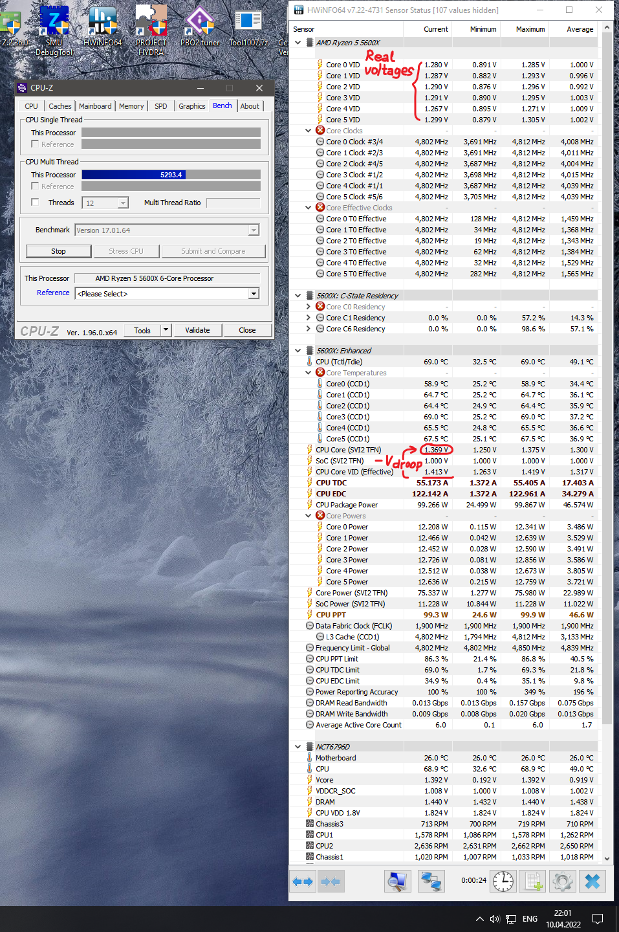Viewport: 619px width, 932px height.
Task: Click the Core Temperatures red X group icon
Action: click(x=320, y=373)
